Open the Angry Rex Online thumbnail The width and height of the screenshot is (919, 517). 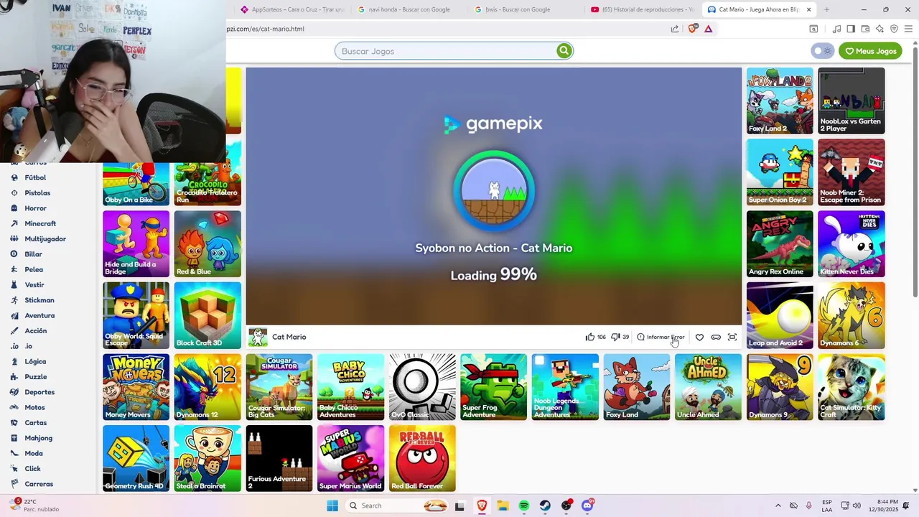click(780, 243)
